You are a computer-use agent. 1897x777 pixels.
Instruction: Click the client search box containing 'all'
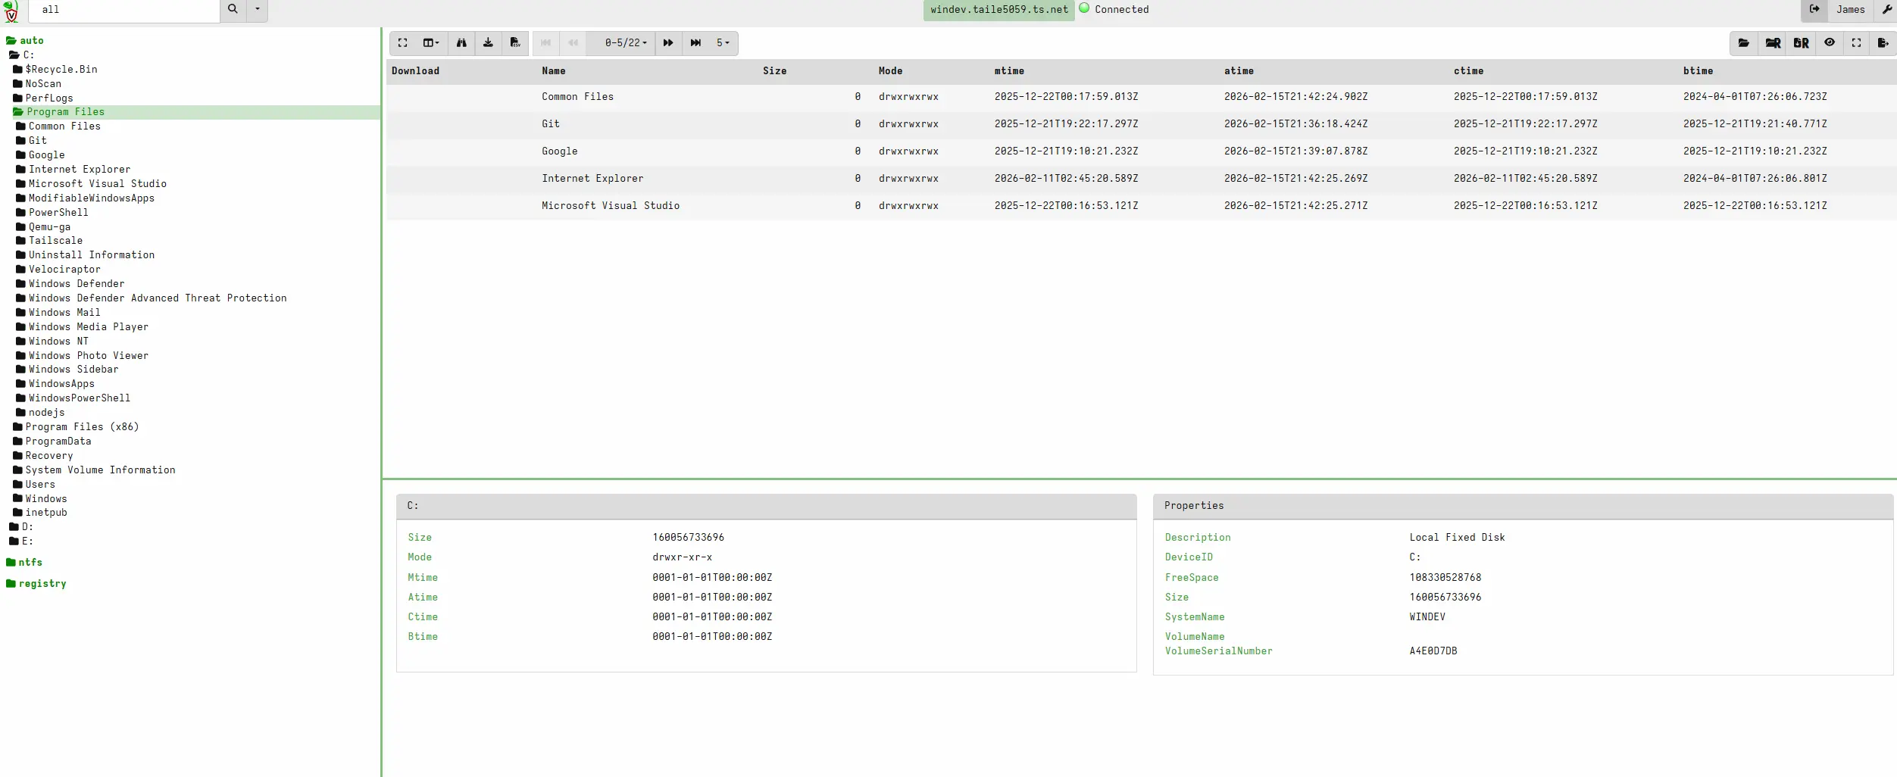coord(124,10)
